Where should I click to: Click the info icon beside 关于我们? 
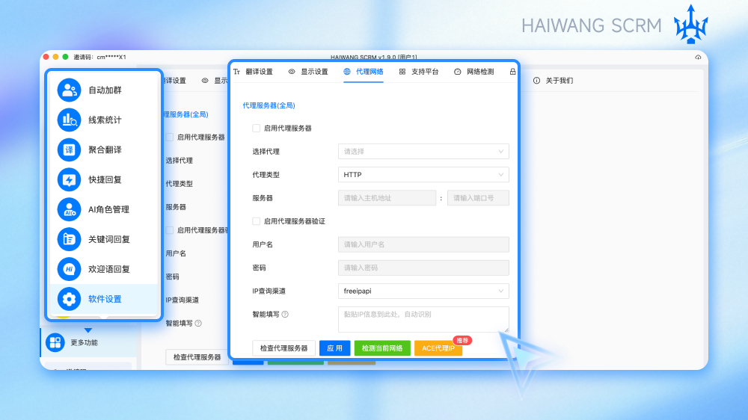tap(536, 81)
